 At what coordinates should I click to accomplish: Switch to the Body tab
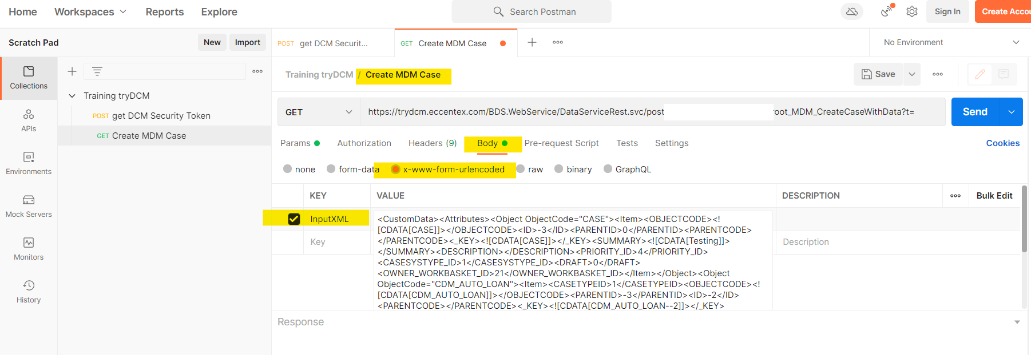[x=492, y=143]
